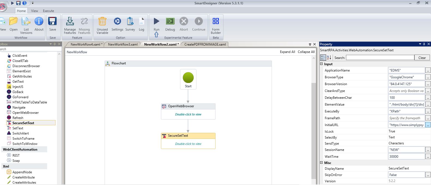Click the Unused Variable trash icon
The width and height of the screenshot is (431, 185).
[x=102, y=22]
